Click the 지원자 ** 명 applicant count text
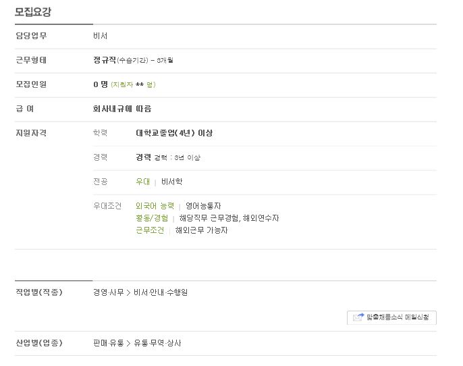The height and width of the screenshot is (366, 463). (x=133, y=85)
